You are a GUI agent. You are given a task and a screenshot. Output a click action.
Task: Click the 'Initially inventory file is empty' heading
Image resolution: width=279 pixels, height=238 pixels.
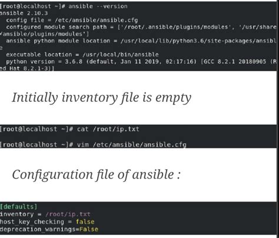(101, 98)
